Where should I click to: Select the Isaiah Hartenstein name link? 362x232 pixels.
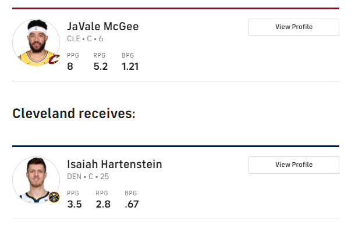pos(115,165)
